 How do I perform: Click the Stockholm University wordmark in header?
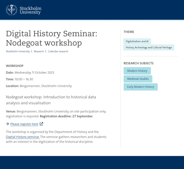pyautogui.click(x=31, y=10)
